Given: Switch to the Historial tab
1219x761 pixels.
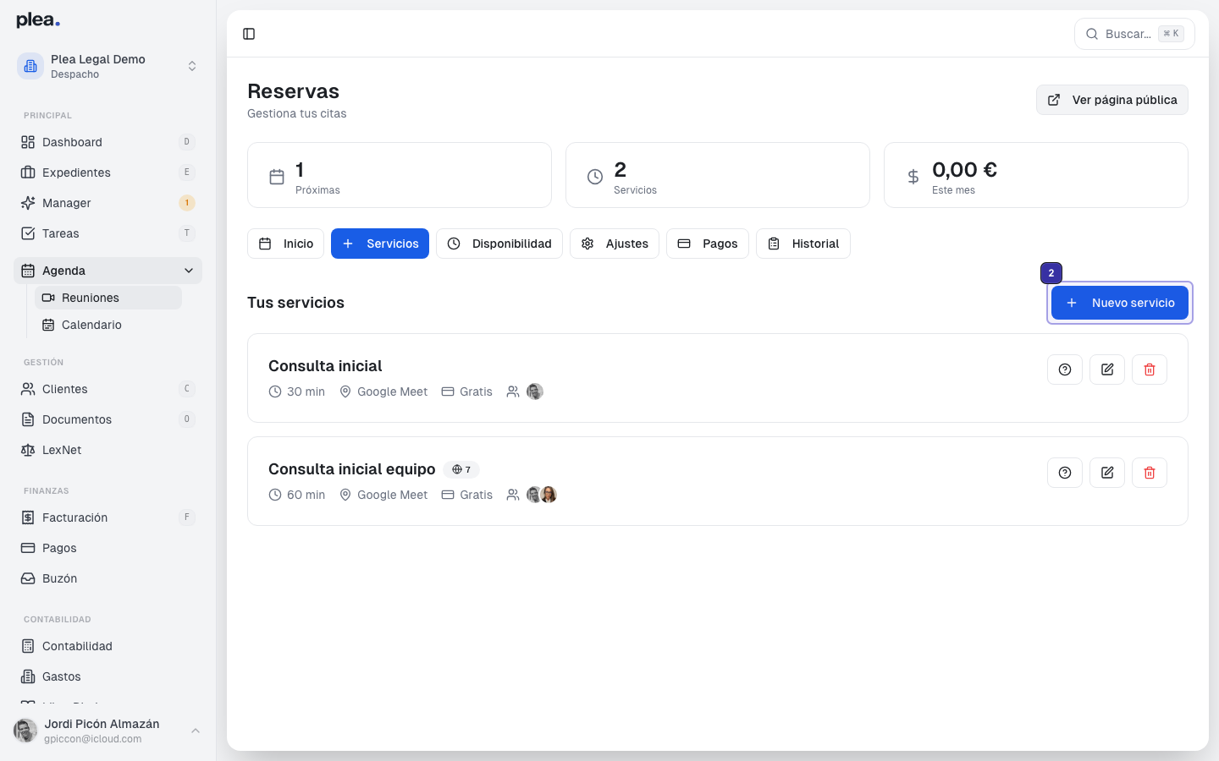Looking at the screenshot, I should click(803, 244).
